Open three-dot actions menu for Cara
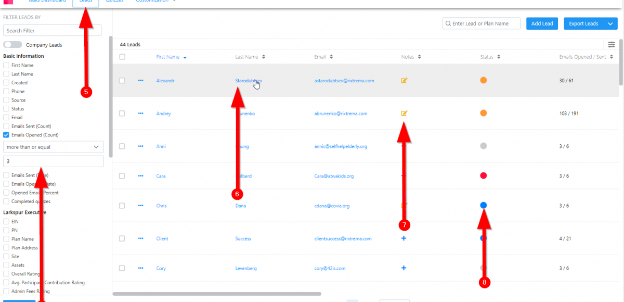Viewport: 624px width, 302px height. (x=140, y=176)
